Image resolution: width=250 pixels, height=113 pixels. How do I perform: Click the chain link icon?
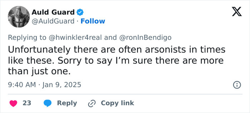92,103
